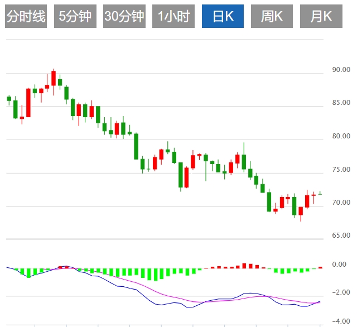
Task: Click the tallest red MACD histogram bar
Action: tap(244, 266)
